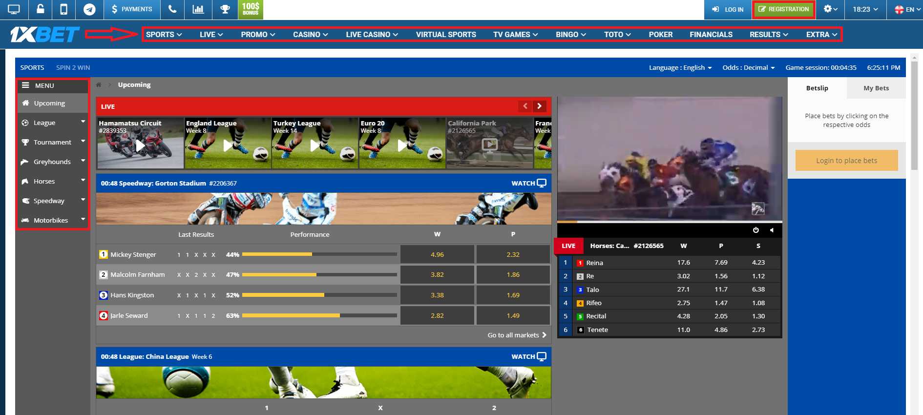
Task: Click the expand icon on the video
Action: point(758,209)
